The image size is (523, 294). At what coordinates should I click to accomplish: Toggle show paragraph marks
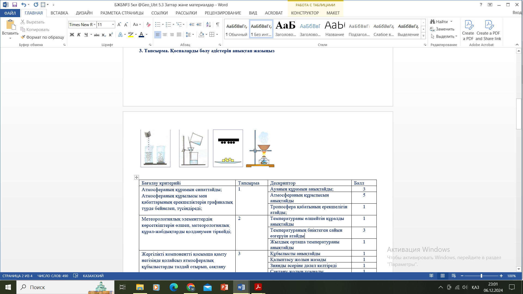[218, 24]
